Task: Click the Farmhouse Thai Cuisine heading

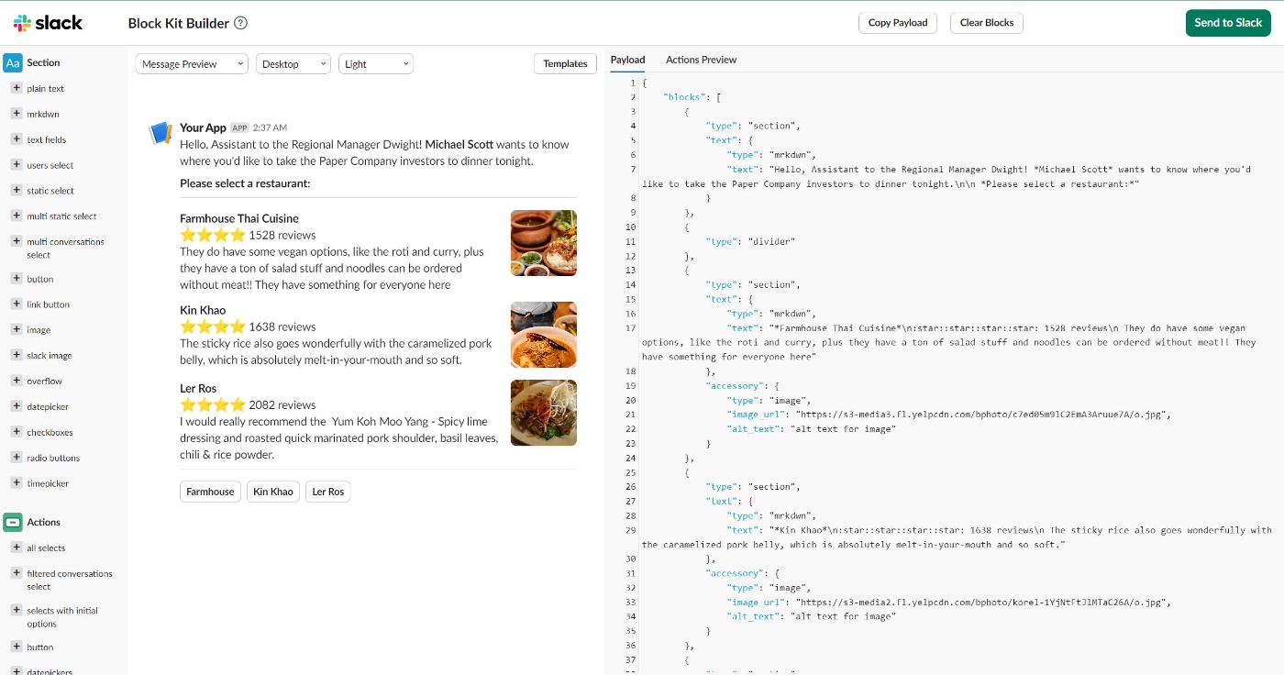Action: click(x=239, y=218)
